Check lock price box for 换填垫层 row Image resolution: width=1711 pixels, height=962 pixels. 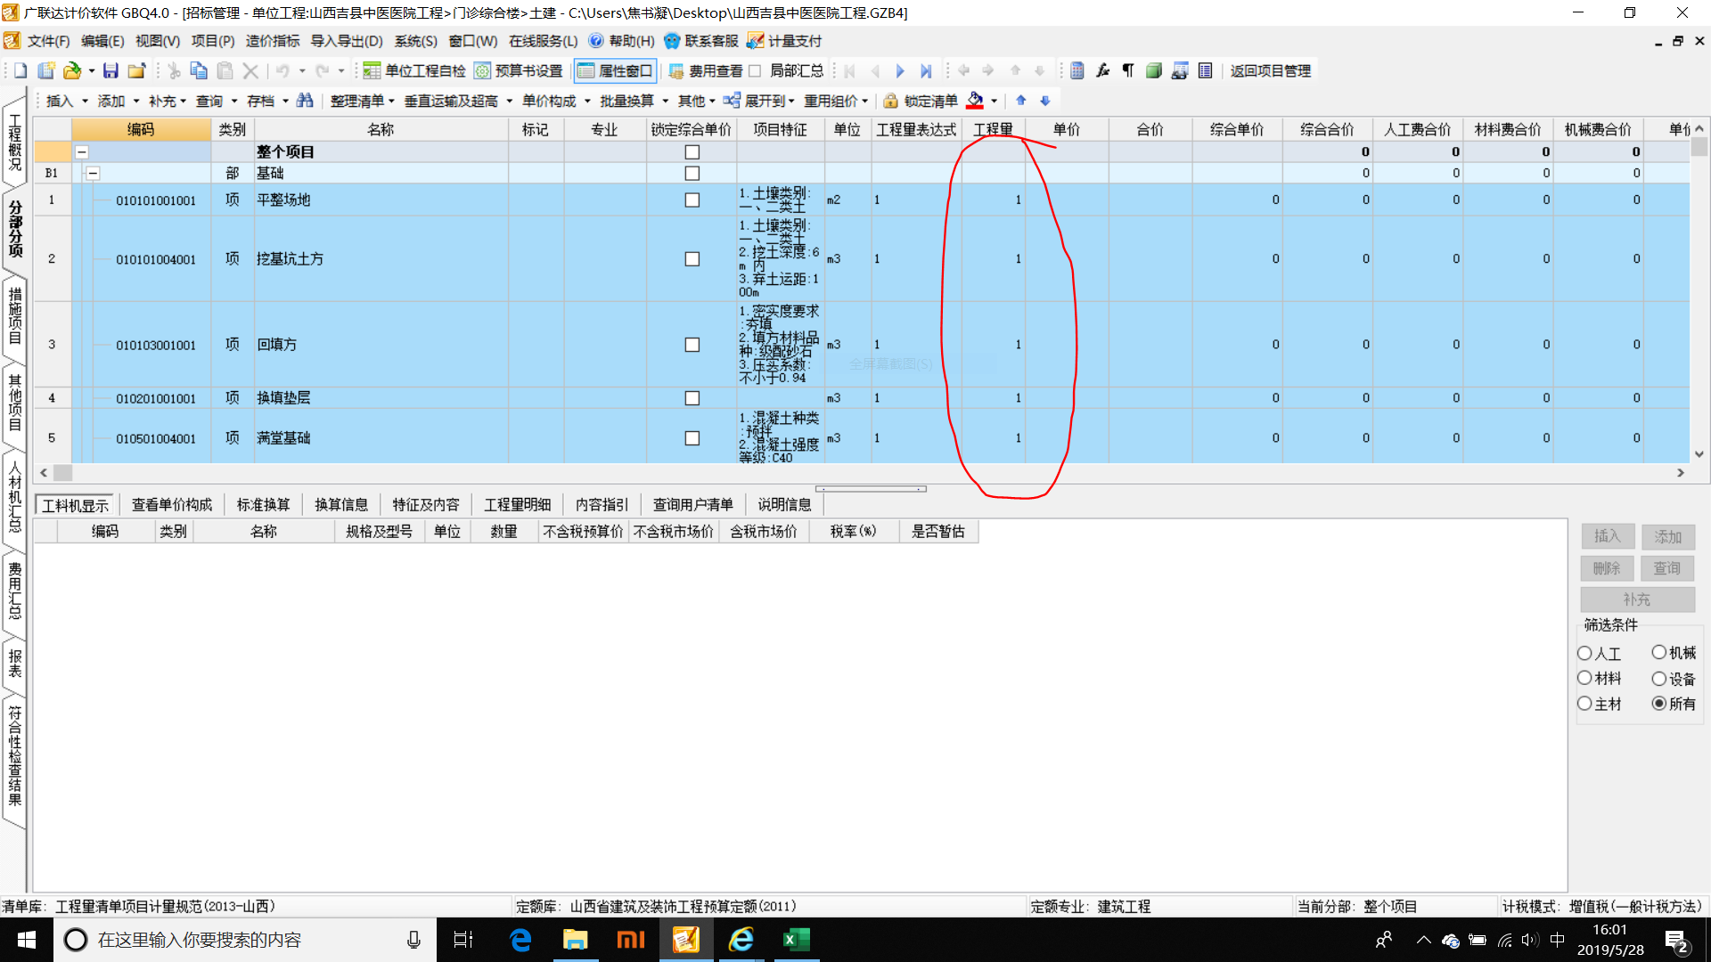pos(692,398)
